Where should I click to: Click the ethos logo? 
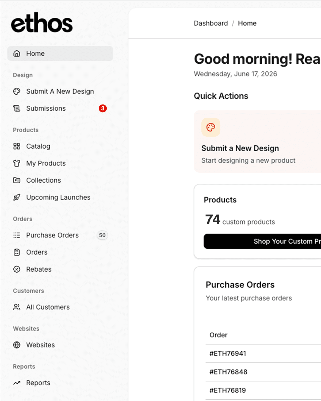point(42,23)
